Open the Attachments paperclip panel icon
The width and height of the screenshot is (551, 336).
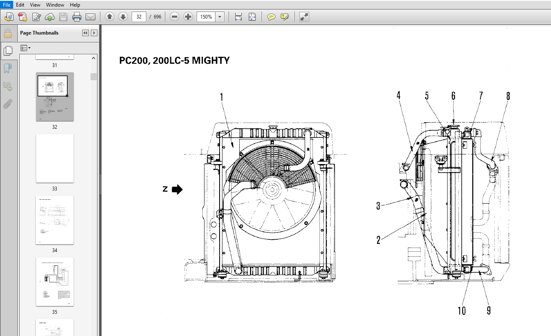click(x=7, y=104)
